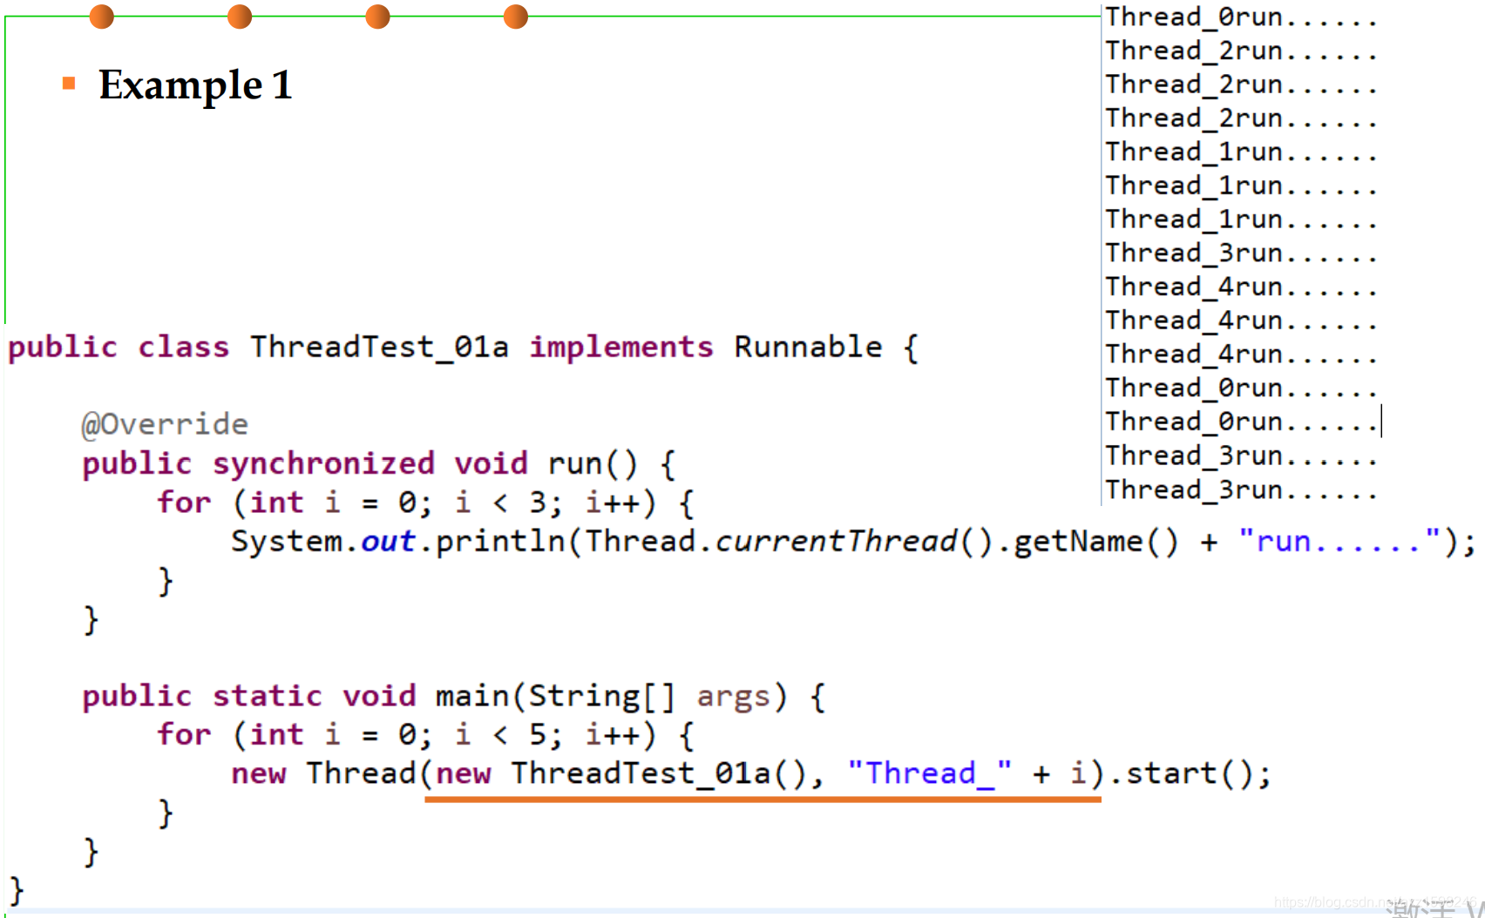
Task: Click the "run......" string literal in the code
Action: 1341,542
